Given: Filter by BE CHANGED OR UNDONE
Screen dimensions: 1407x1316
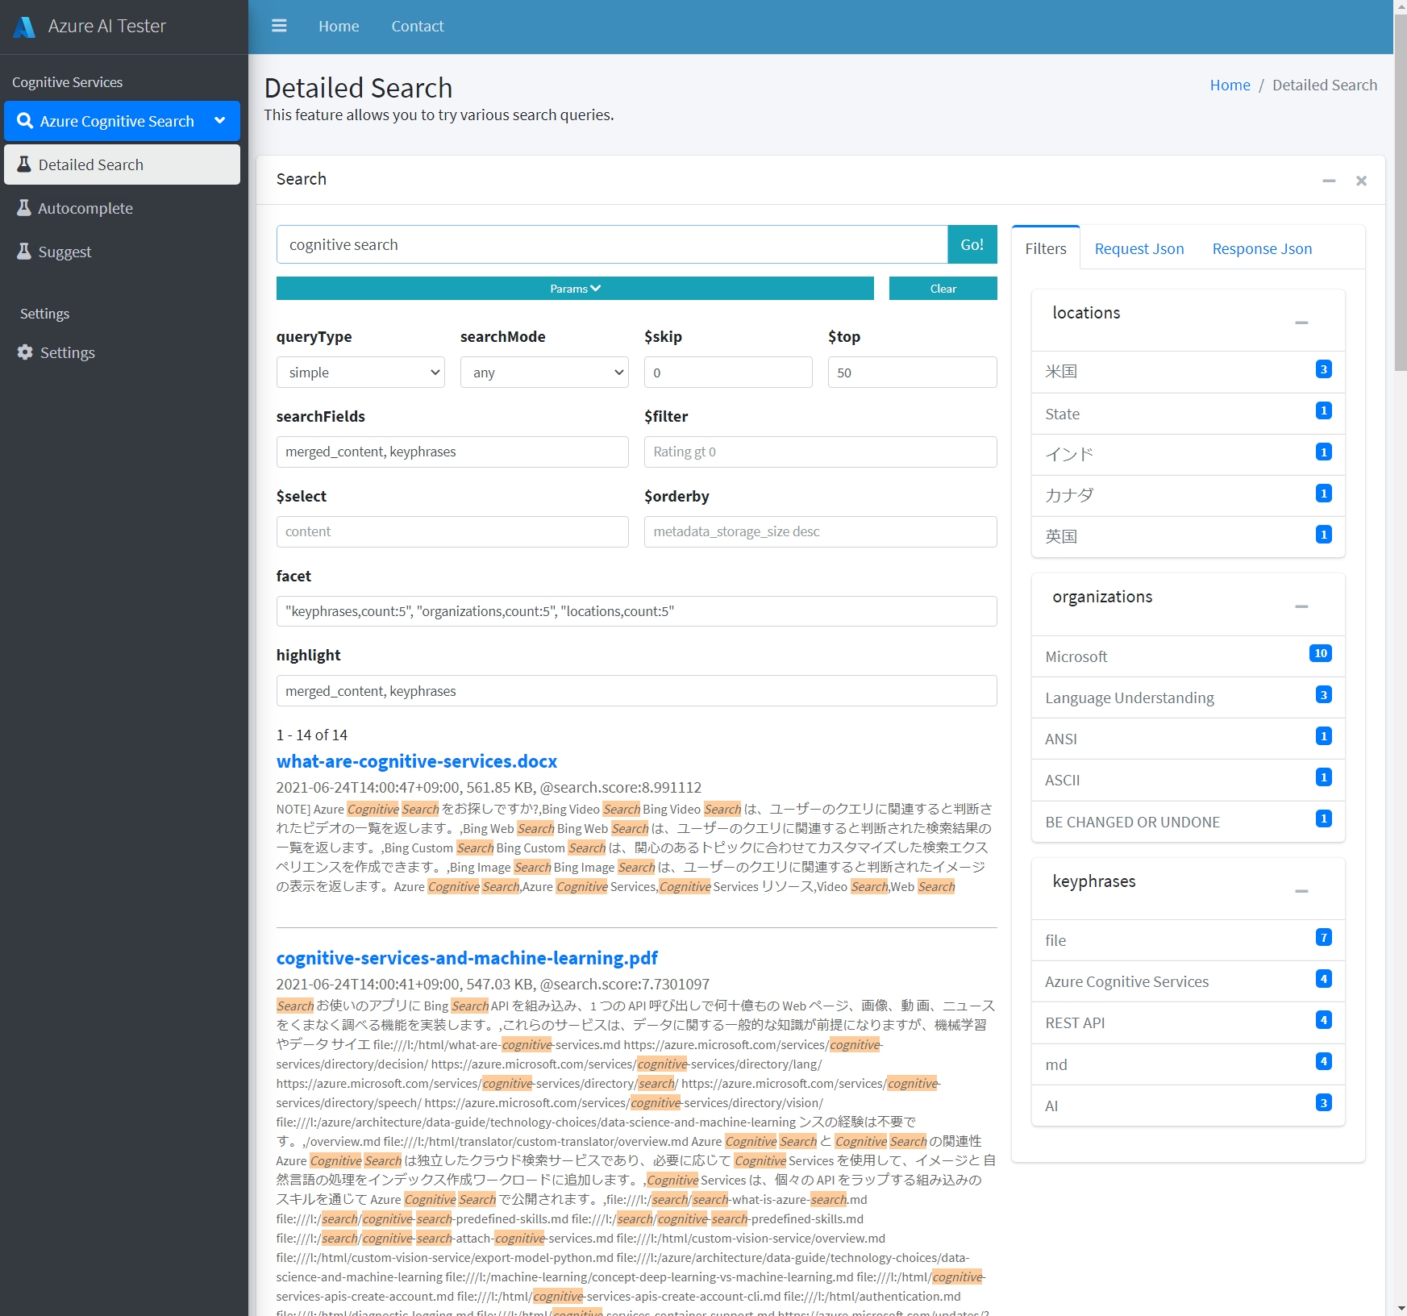Looking at the screenshot, I should 1188,822.
